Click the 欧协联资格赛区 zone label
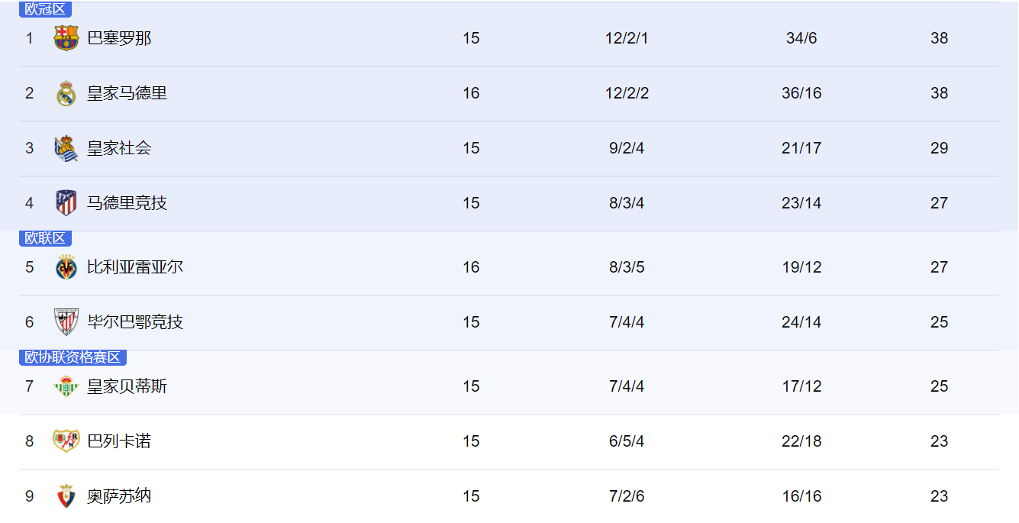 click(x=73, y=357)
